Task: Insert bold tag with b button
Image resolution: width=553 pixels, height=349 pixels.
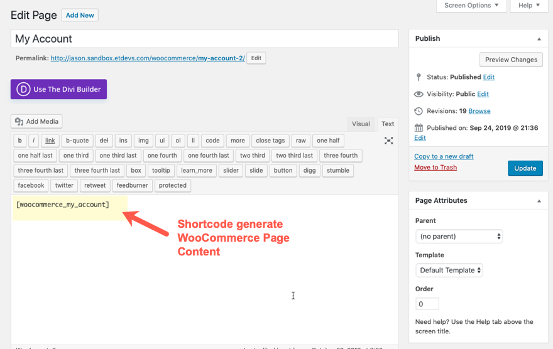Action: coord(20,141)
